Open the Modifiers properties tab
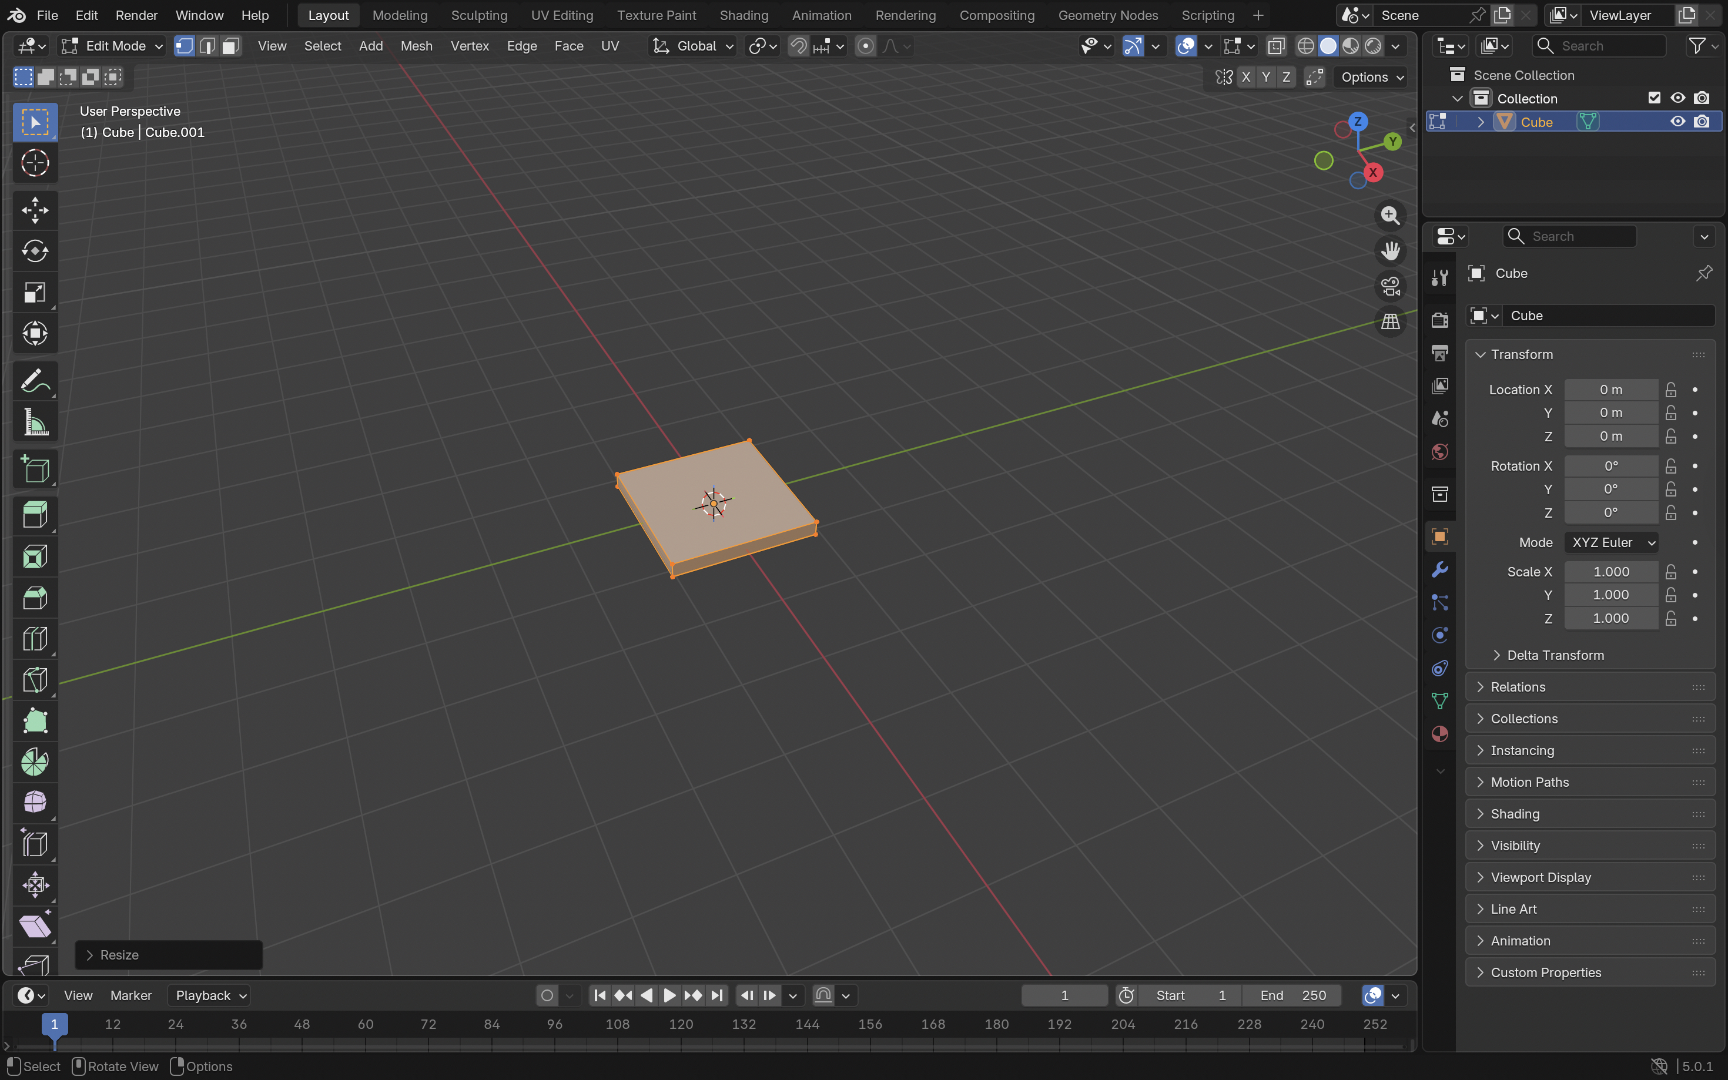Viewport: 1728px width, 1080px height. coord(1439,570)
